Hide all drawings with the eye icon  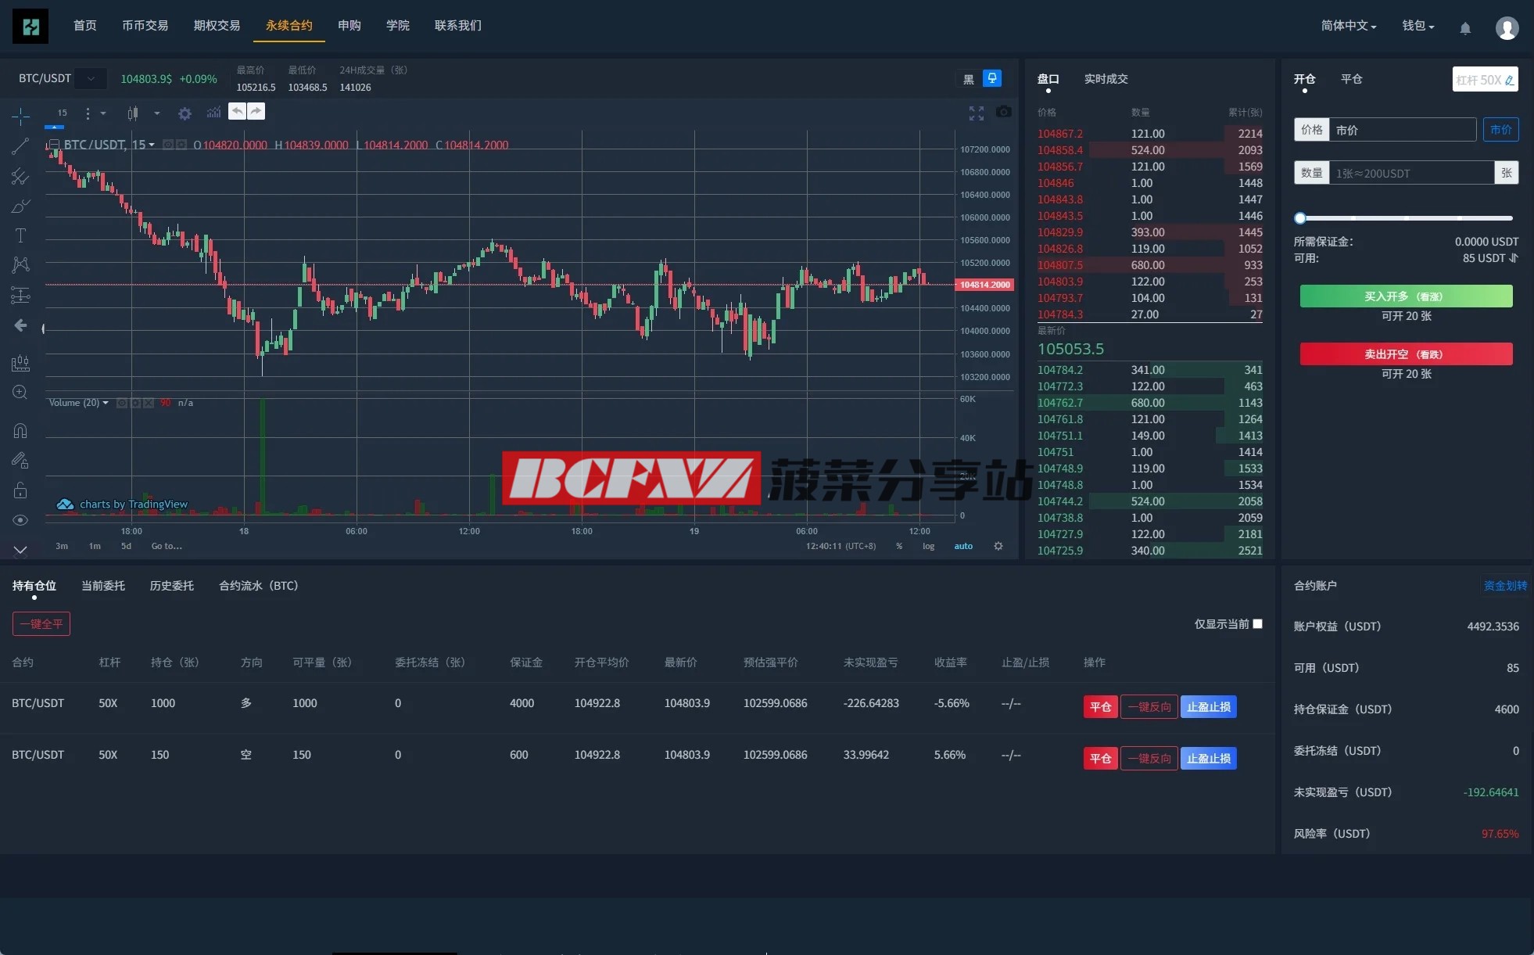[x=20, y=520]
